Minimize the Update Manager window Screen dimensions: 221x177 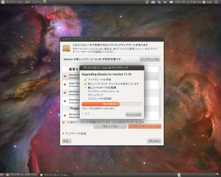pyautogui.click(x=66, y=39)
